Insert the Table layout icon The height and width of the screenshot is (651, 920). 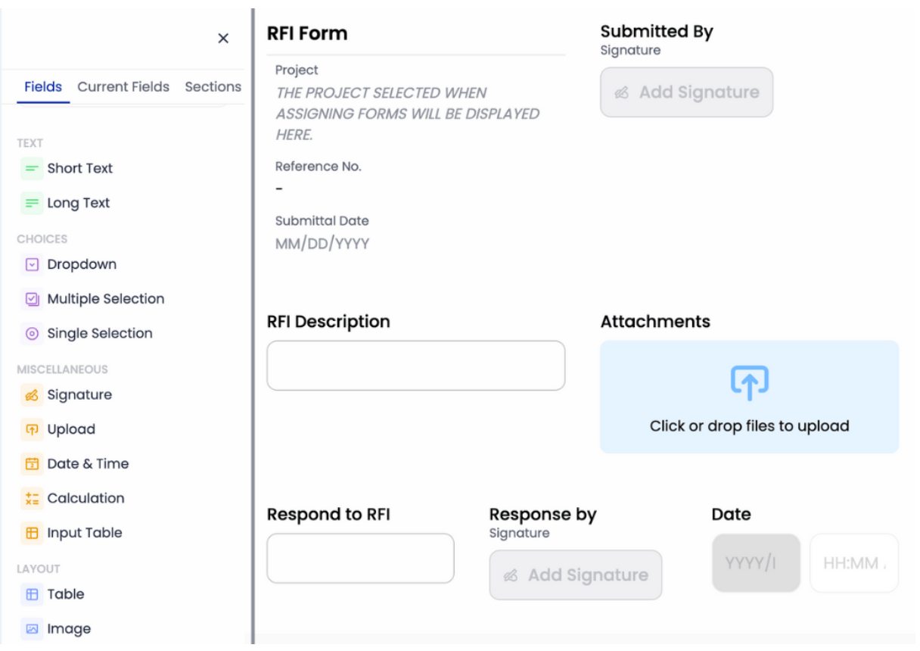(x=32, y=595)
